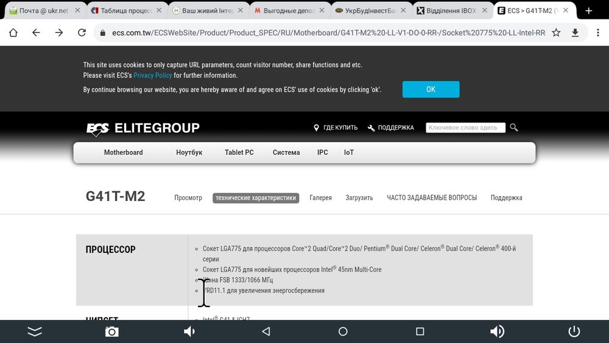Open the Privacy Policy link
The image size is (609, 343).
pos(153,76)
